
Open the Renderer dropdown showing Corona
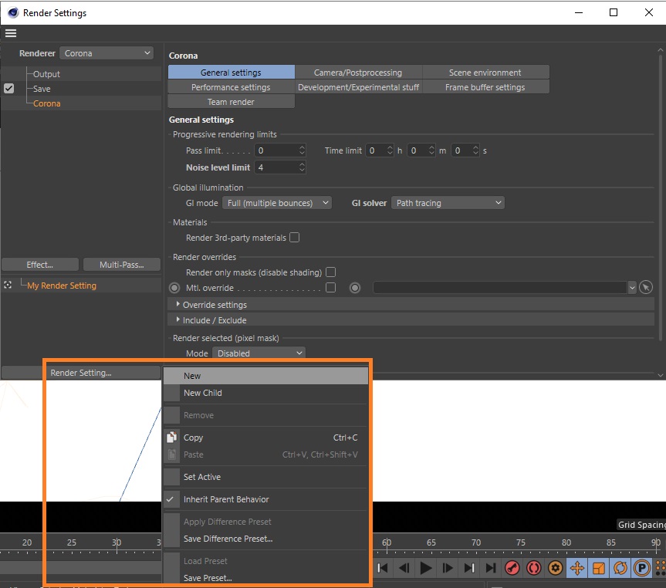click(106, 53)
